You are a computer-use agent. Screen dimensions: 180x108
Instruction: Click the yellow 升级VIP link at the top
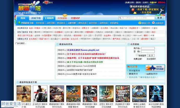[x=153, y=2]
